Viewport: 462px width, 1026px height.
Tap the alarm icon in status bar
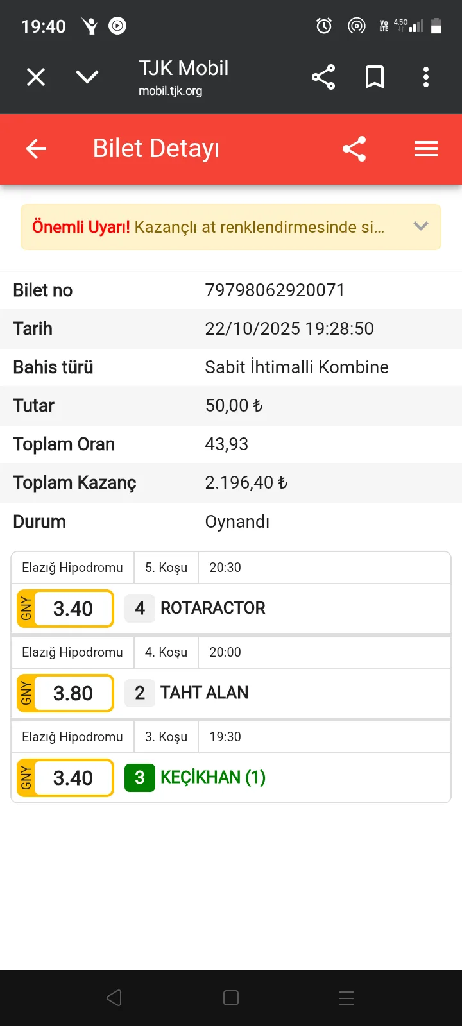click(x=324, y=26)
